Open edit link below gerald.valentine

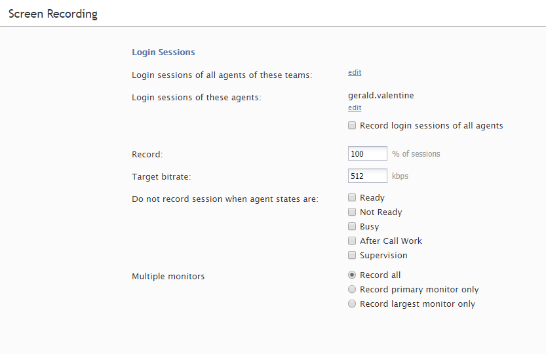tap(355, 108)
